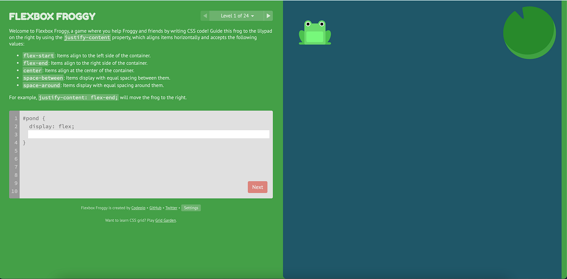
Task: Click the green lilypad on the right
Action: (529, 32)
